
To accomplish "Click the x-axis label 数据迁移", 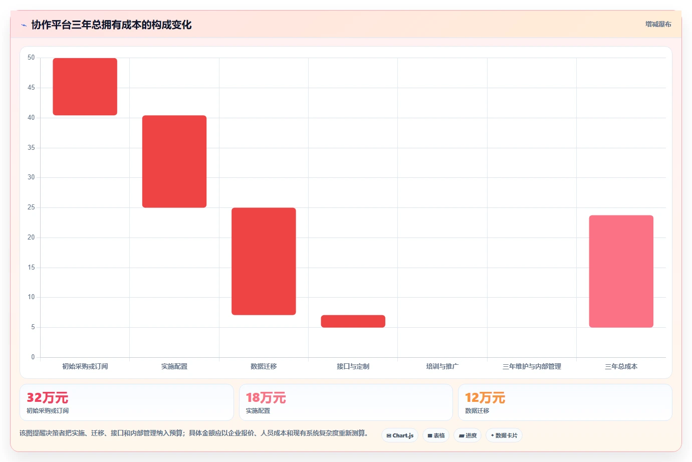I will 264,366.
